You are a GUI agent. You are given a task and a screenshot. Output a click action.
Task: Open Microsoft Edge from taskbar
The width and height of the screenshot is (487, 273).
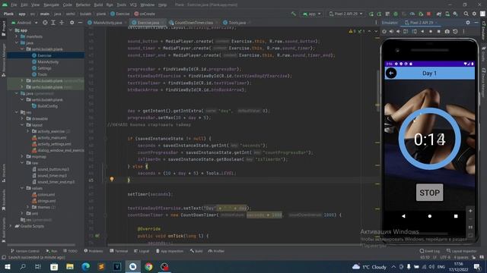pyautogui.click(x=85, y=266)
